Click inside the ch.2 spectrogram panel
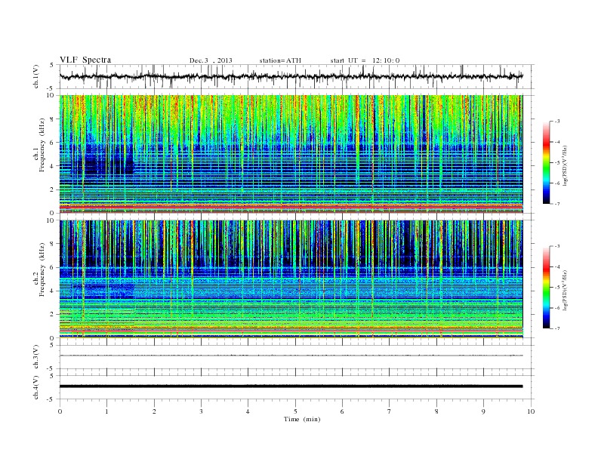Viewport: 598px width, 462px height. click(291, 279)
